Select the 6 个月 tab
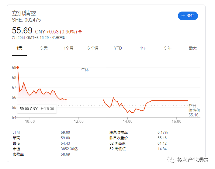Viewport: 215px width, 169px height. click(x=93, y=48)
